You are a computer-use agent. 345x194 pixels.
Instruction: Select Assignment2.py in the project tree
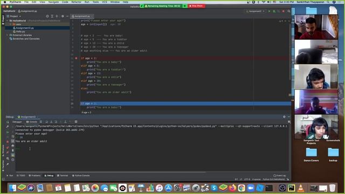pos(25,28)
